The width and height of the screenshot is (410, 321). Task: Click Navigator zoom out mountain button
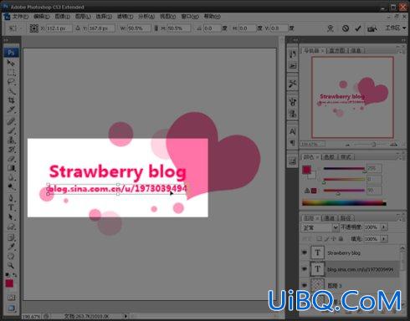tap(348, 145)
